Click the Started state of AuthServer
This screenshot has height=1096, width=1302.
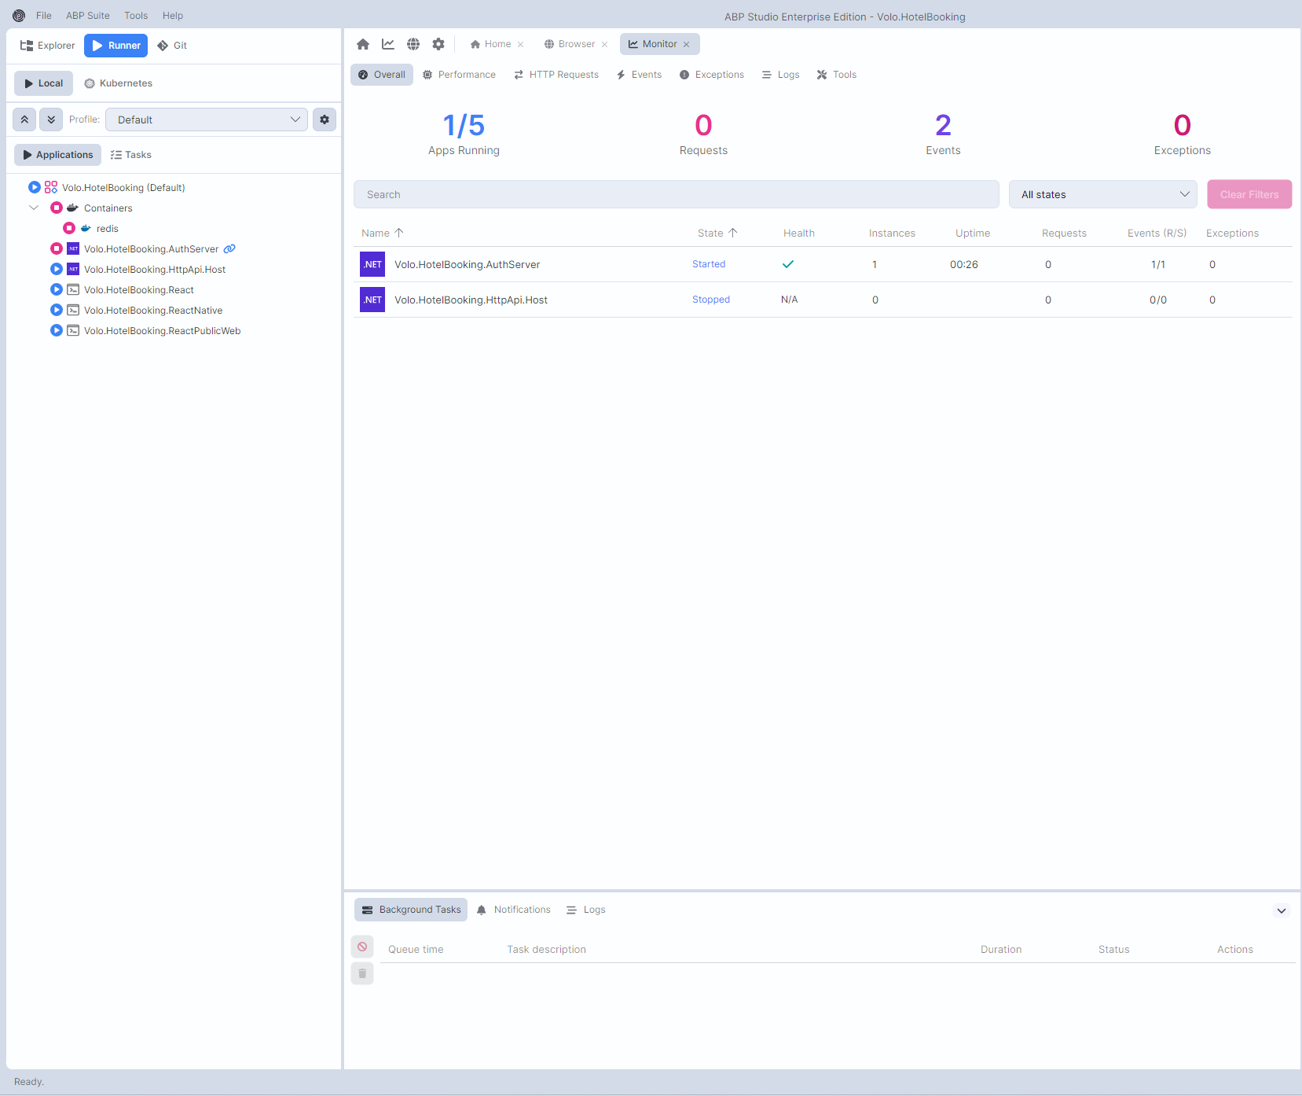(709, 264)
